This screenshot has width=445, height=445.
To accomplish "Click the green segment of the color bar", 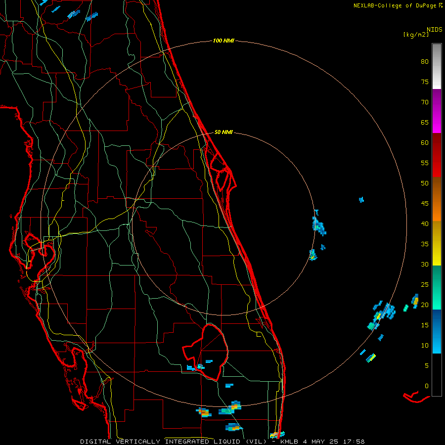I will 437,287.
